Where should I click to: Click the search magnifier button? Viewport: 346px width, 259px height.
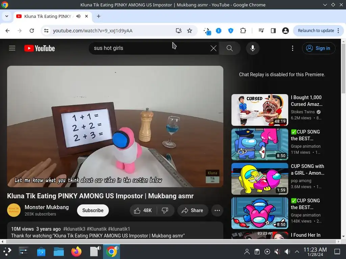229,48
